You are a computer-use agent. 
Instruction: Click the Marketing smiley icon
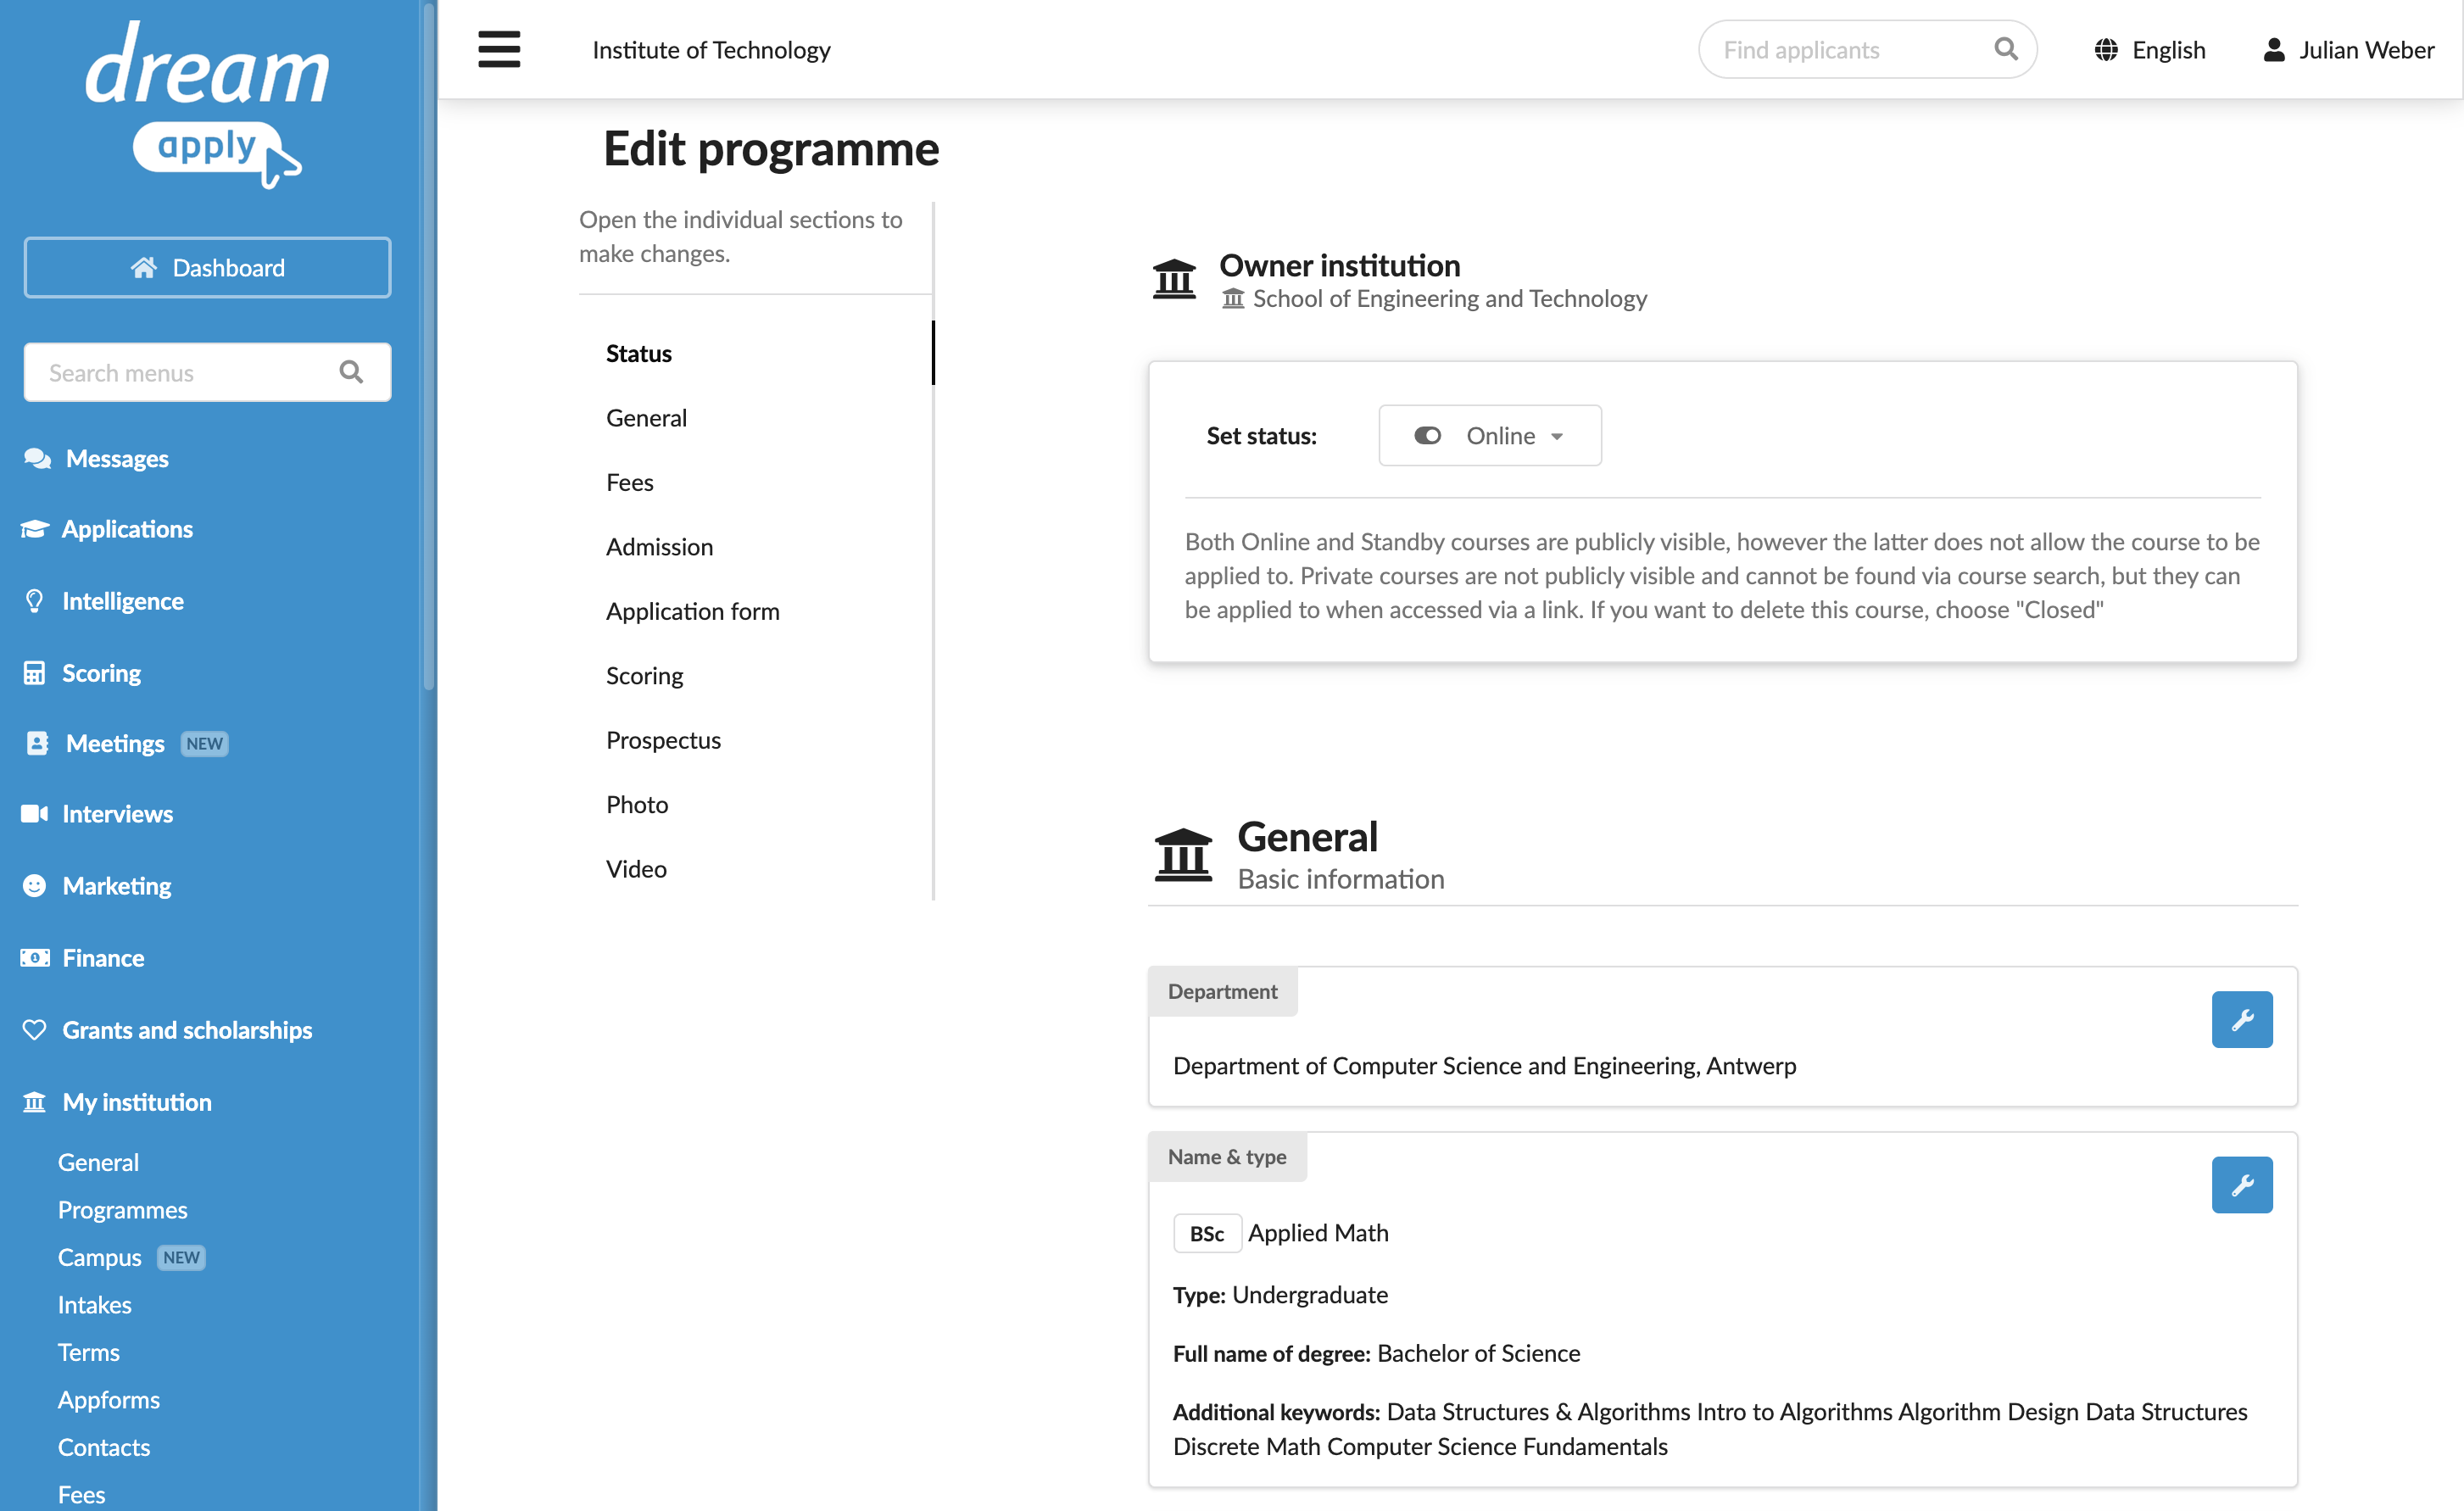click(35, 886)
